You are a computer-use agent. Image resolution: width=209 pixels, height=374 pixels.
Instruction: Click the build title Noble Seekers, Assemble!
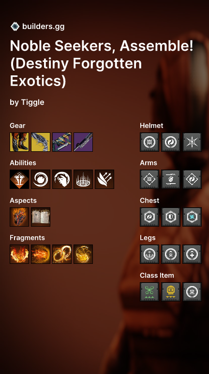click(x=102, y=45)
